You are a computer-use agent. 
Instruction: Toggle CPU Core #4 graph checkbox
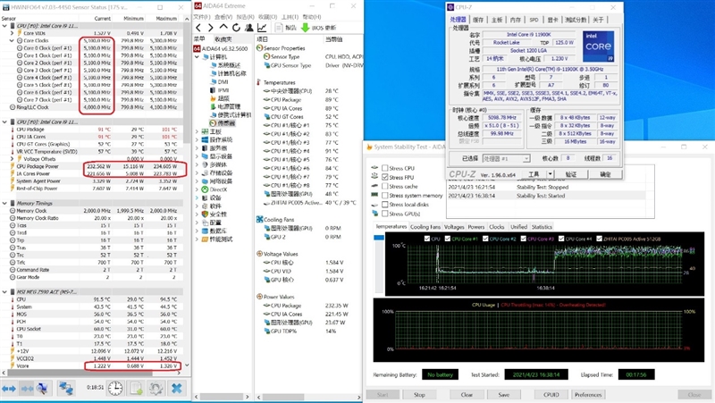pos(561,239)
